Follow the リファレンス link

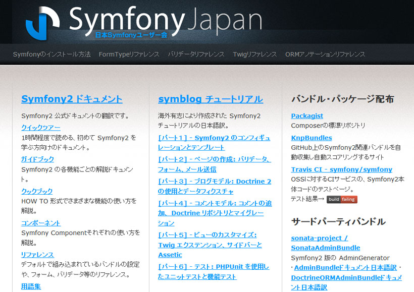coord(37,255)
